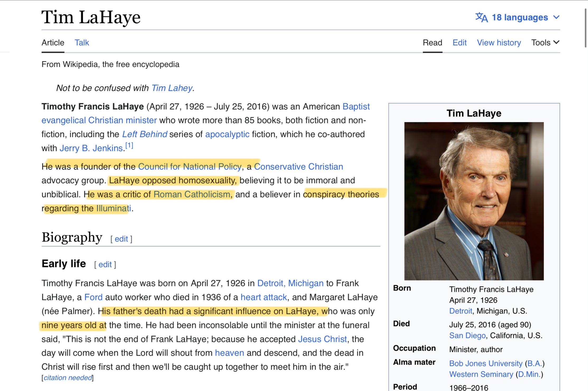Open the Roman Catholicism link
Screen dimensions: 588x391
point(192,194)
